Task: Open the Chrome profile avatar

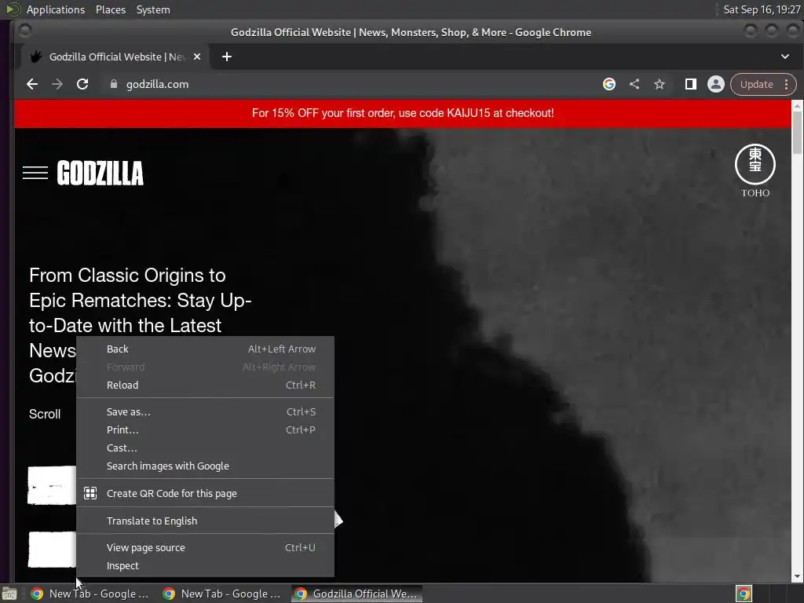Action: click(716, 84)
